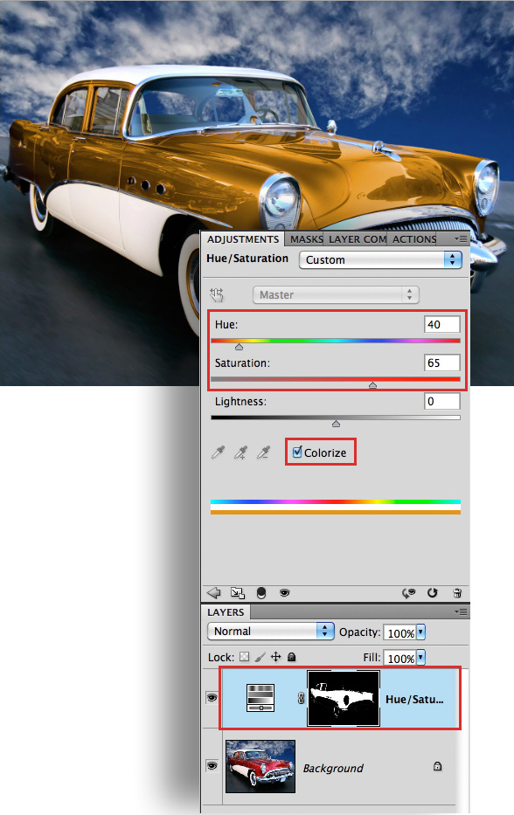Switch to the Masks tab
The width and height of the screenshot is (514, 815).
306,239
